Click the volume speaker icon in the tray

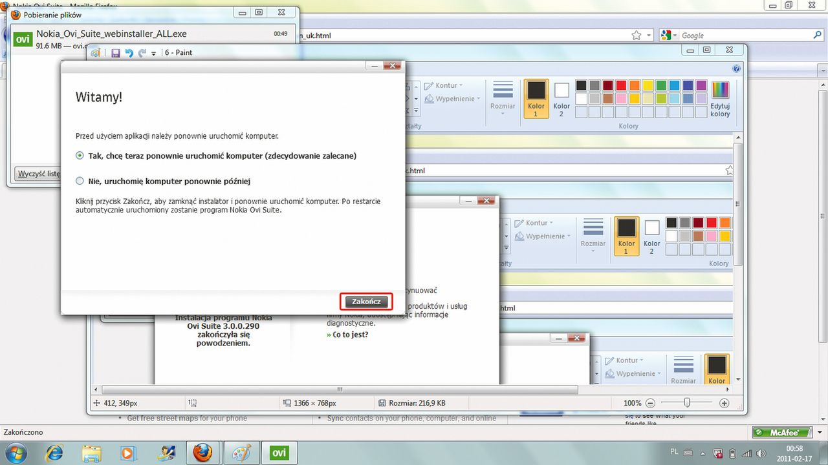coord(760,453)
